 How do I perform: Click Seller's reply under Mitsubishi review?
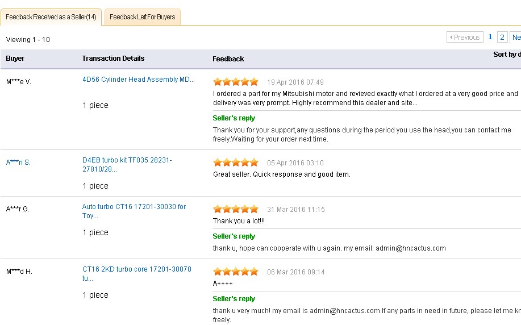234,118
